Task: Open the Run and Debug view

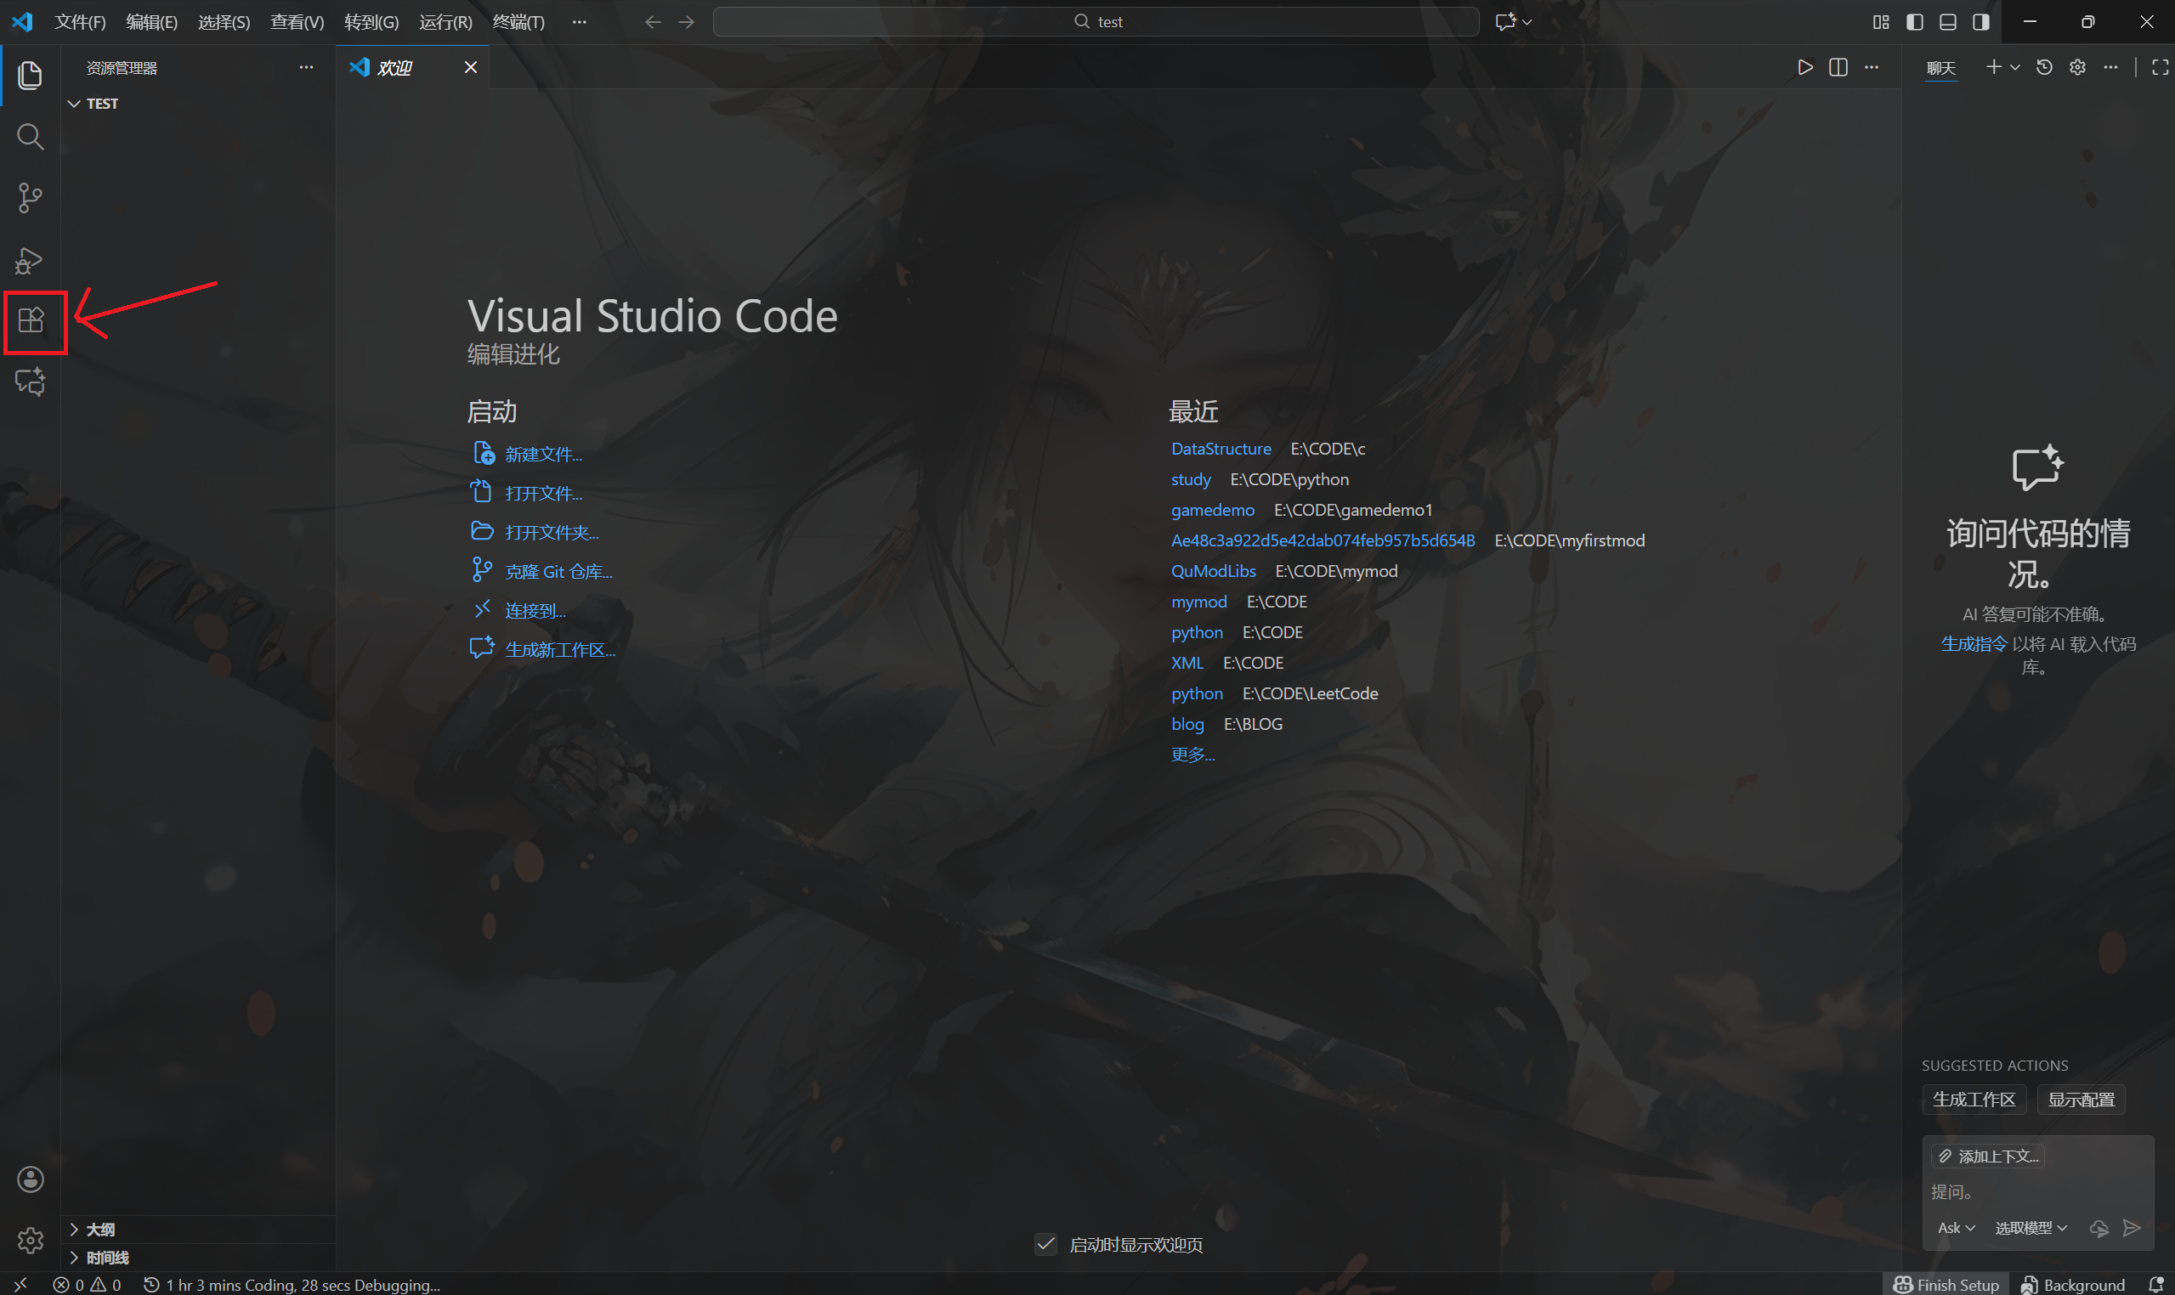Action: 29,259
